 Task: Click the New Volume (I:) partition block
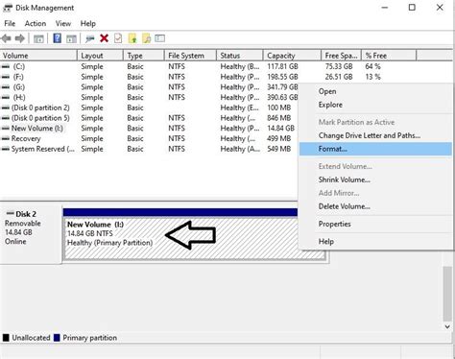[x=195, y=238]
